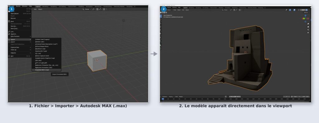Click jump to last frame button in timeline
The width and height of the screenshot is (319, 123).
pyautogui.click(x=240, y=97)
